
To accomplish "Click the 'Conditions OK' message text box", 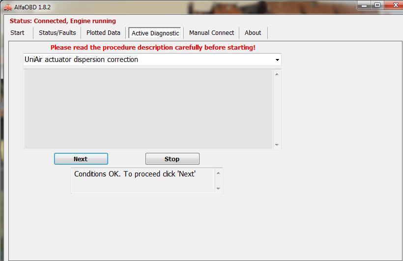I will [143, 180].
